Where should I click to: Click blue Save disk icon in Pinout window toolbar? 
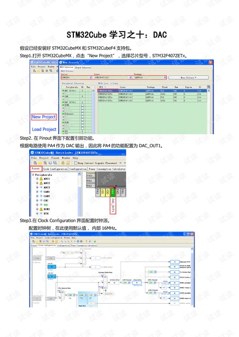[x=50, y=163]
